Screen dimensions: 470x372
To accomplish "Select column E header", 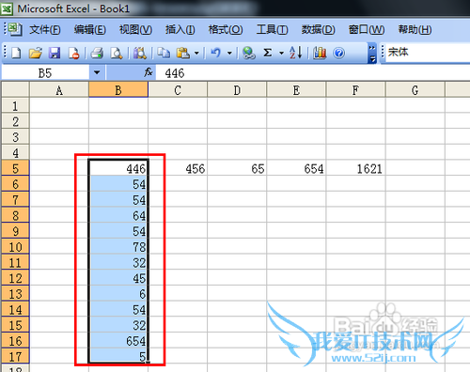I will [x=296, y=90].
